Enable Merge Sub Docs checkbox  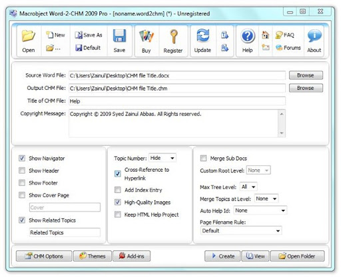203,158
